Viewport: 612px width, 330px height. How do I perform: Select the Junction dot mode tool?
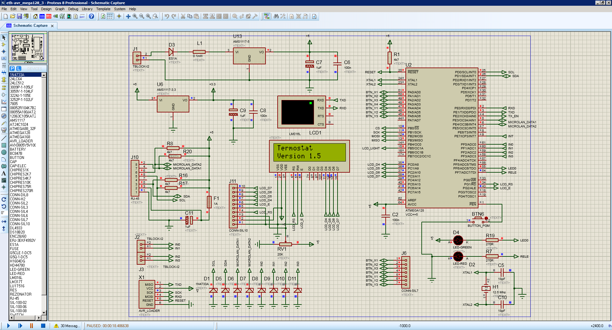tap(4, 52)
